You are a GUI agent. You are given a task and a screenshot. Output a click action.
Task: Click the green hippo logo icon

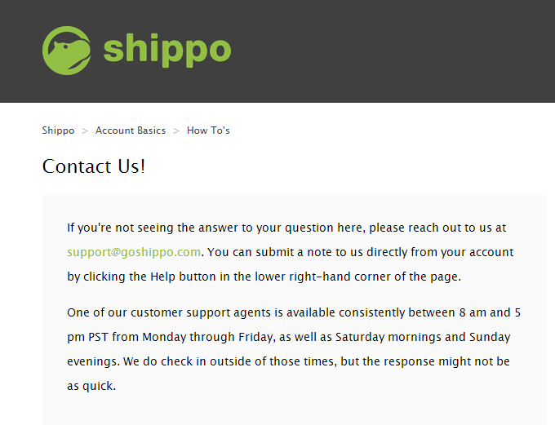coord(67,51)
